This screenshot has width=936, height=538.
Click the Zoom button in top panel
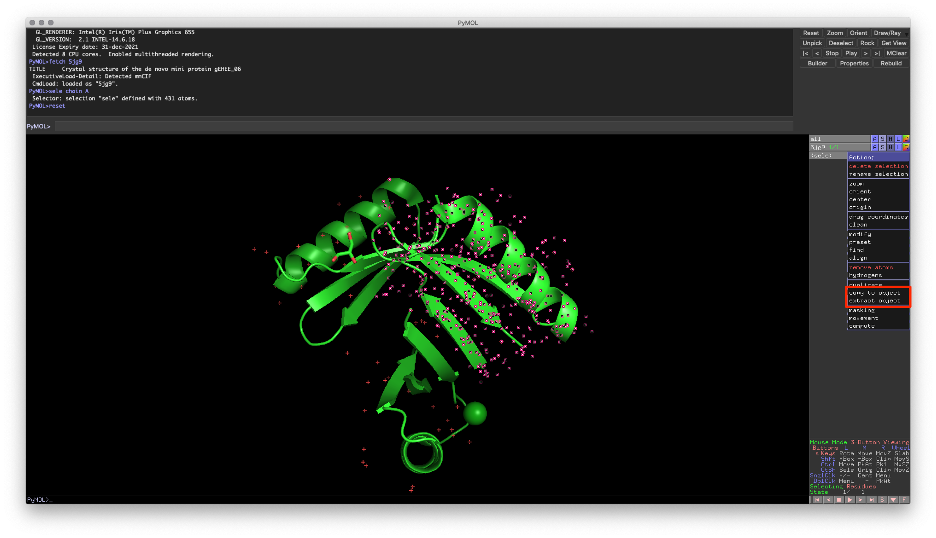coord(834,33)
